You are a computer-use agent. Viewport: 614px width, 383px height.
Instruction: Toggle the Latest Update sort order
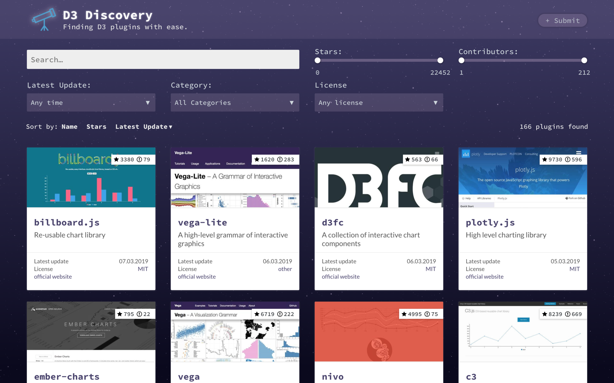[x=144, y=127]
